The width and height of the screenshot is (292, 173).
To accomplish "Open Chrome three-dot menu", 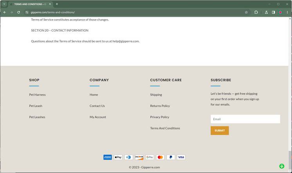I will 287,12.
